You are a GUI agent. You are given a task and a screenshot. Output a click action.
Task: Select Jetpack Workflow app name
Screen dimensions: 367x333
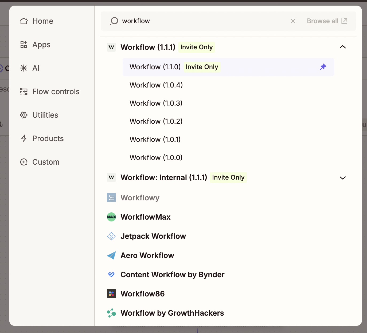153,236
